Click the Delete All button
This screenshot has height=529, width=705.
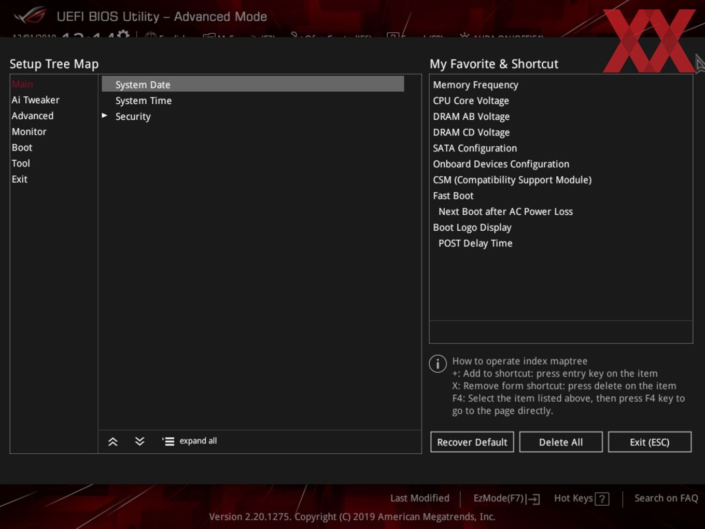click(561, 442)
